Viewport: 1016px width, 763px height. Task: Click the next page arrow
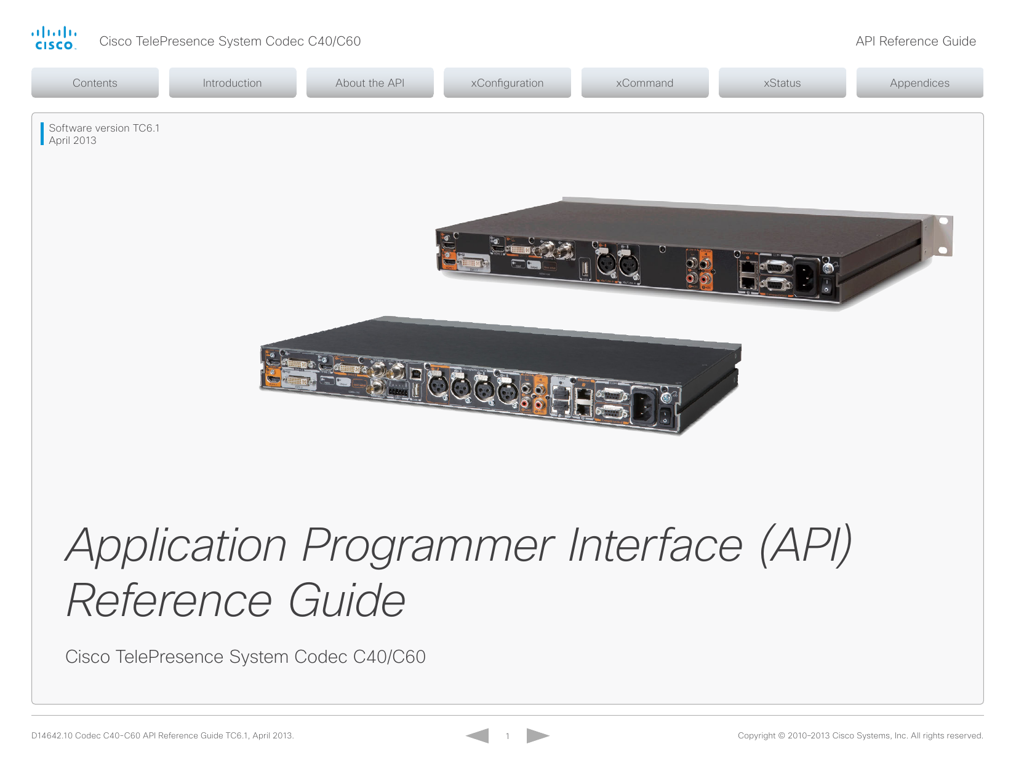[538, 735]
